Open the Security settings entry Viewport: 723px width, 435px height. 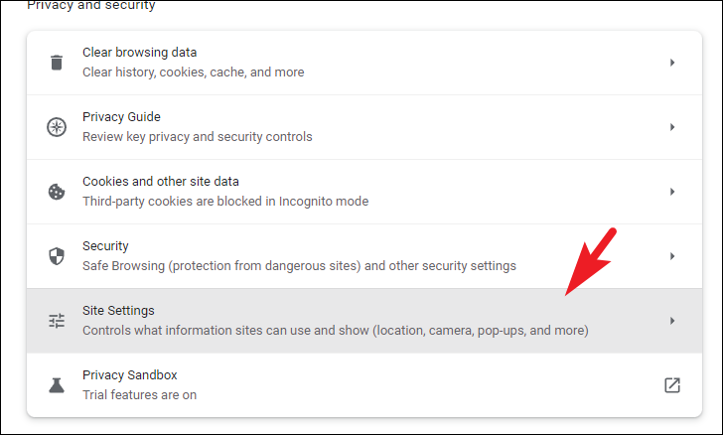click(364, 256)
